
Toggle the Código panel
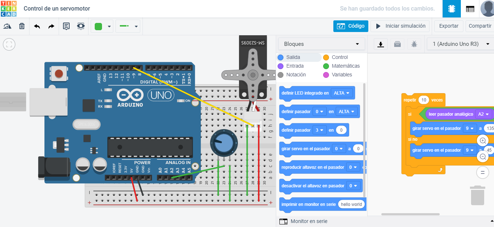[x=350, y=26]
